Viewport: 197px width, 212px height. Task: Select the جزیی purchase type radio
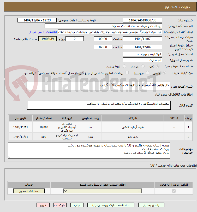(164, 73)
